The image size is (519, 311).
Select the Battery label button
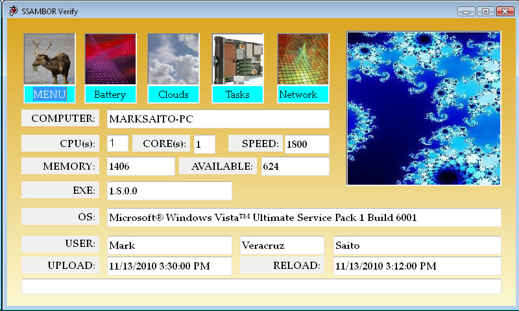pos(110,95)
